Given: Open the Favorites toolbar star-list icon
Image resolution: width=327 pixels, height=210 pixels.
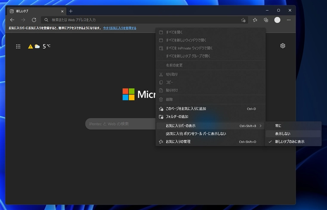Looking at the screenshot, I should click(x=255, y=20).
